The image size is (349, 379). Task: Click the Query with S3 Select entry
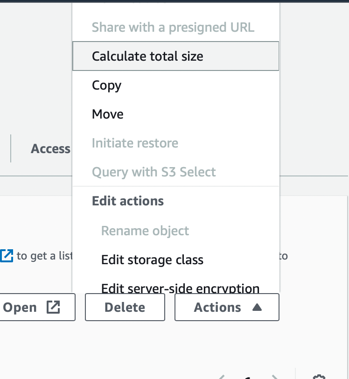pos(154,172)
